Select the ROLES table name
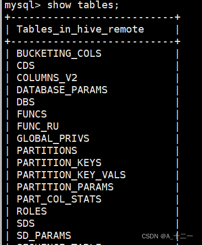 [31, 211]
